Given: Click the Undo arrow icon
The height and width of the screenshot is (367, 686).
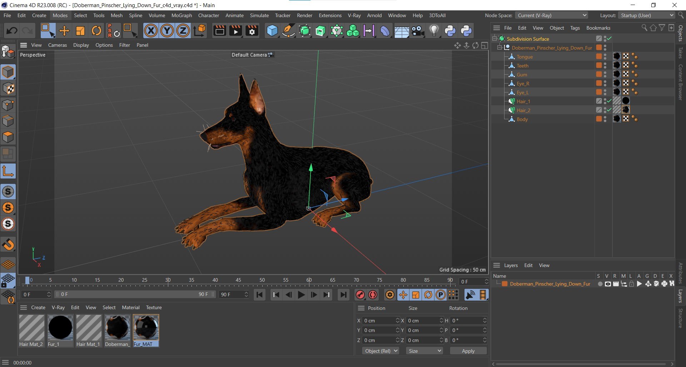Looking at the screenshot, I should (11, 31).
